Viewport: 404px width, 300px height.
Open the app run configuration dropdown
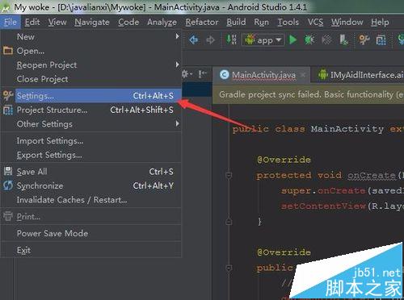[263, 40]
